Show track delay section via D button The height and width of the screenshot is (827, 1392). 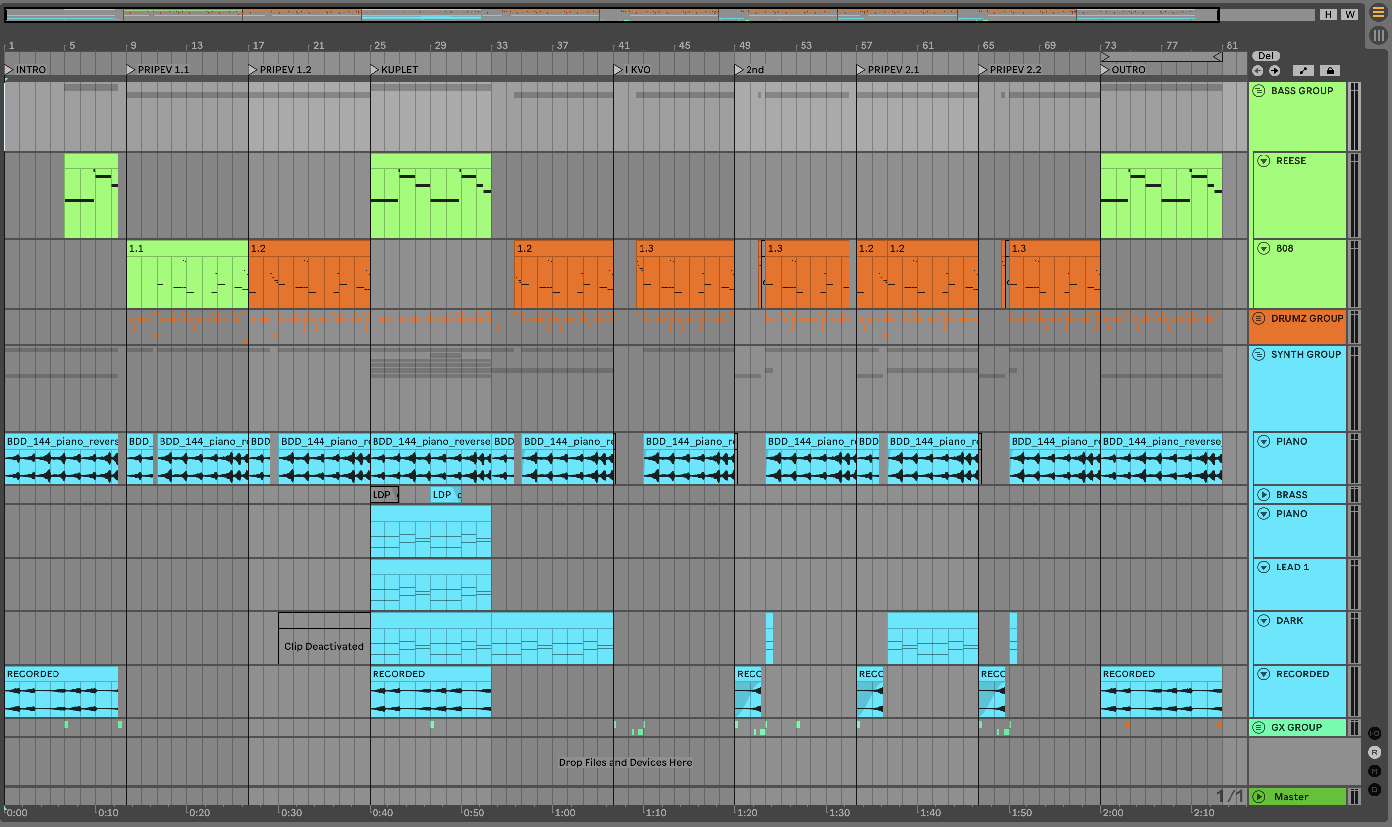[x=1374, y=790]
